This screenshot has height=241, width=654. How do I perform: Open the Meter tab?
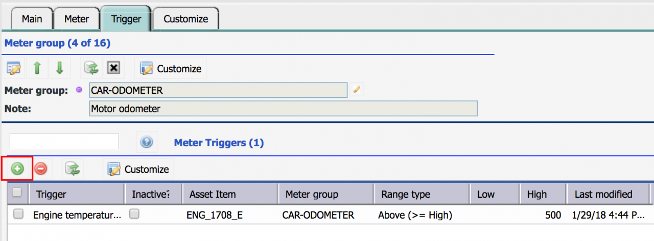(77, 19)
